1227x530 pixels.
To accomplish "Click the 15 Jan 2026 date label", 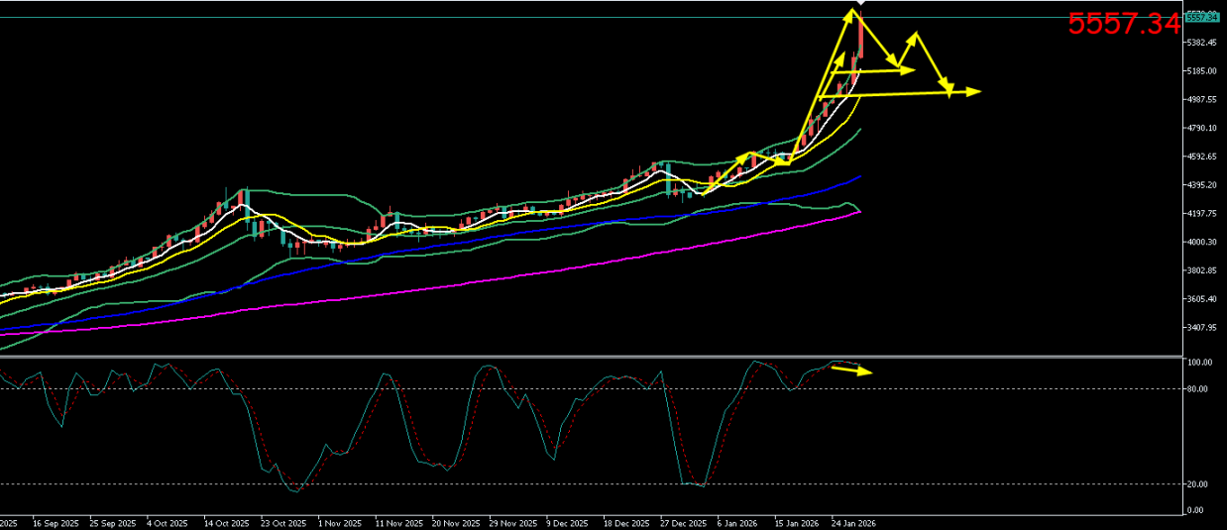I will 796,522.
